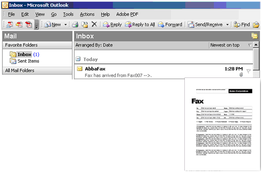Click the address book icon after Find
This screenshot has width=262, height=172.
point(256,25)
